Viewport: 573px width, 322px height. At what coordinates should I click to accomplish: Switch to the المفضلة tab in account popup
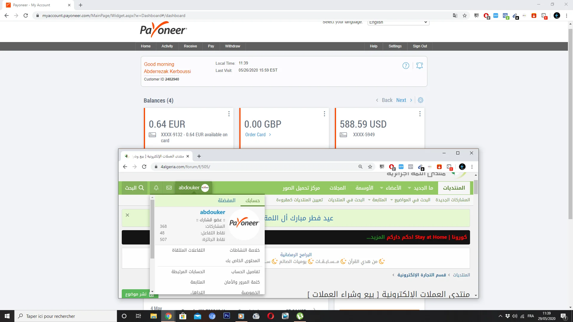[x=227, y=200]
